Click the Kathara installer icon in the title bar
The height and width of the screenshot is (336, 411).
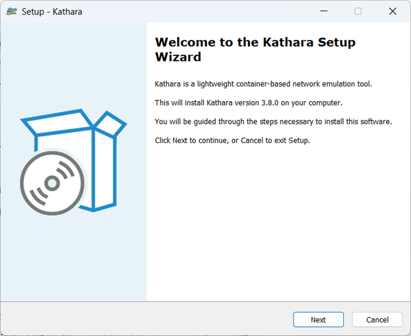11,11
